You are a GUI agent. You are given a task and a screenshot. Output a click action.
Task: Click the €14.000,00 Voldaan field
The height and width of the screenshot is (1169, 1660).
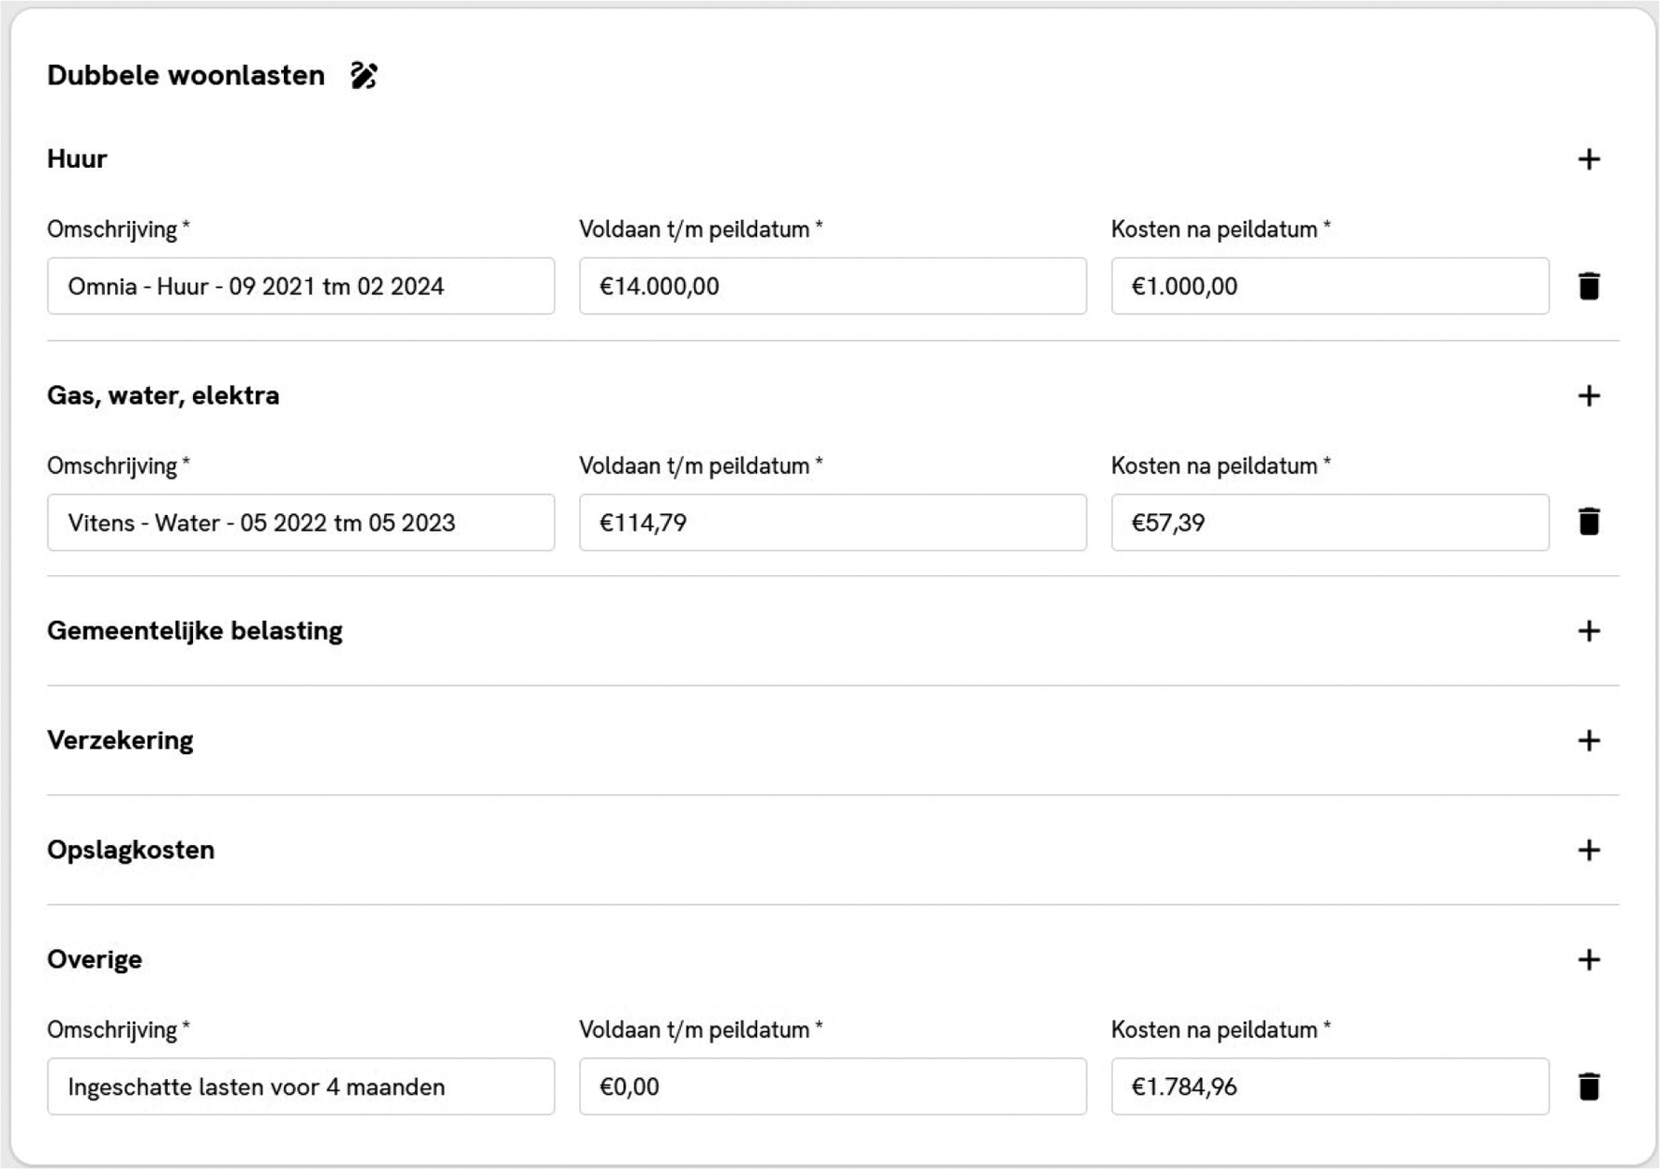pyautogui.click(x=832, y=287)
